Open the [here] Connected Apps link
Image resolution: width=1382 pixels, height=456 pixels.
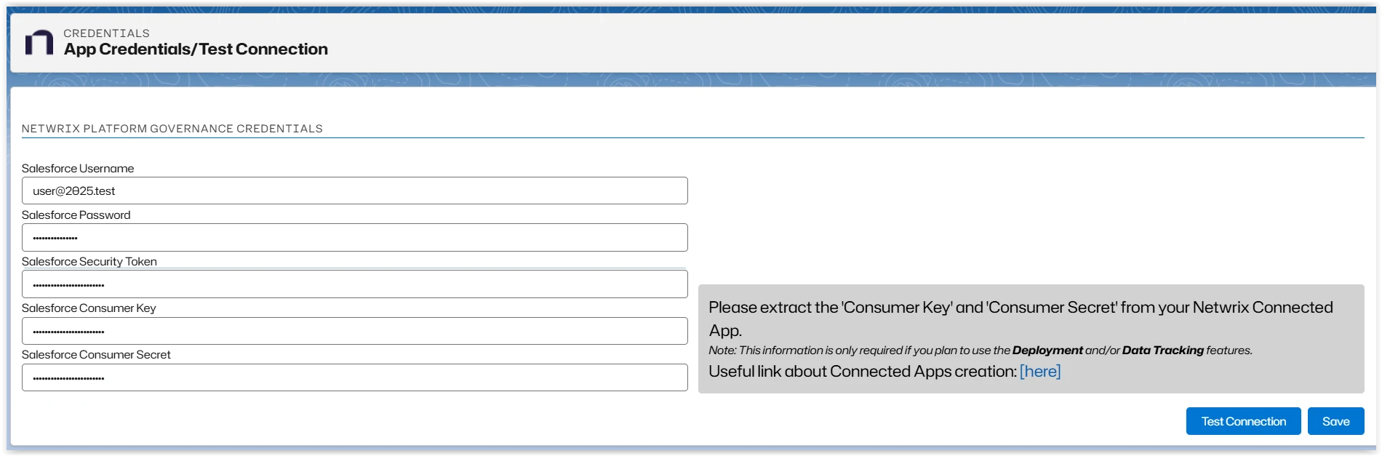click(1040, 372)
